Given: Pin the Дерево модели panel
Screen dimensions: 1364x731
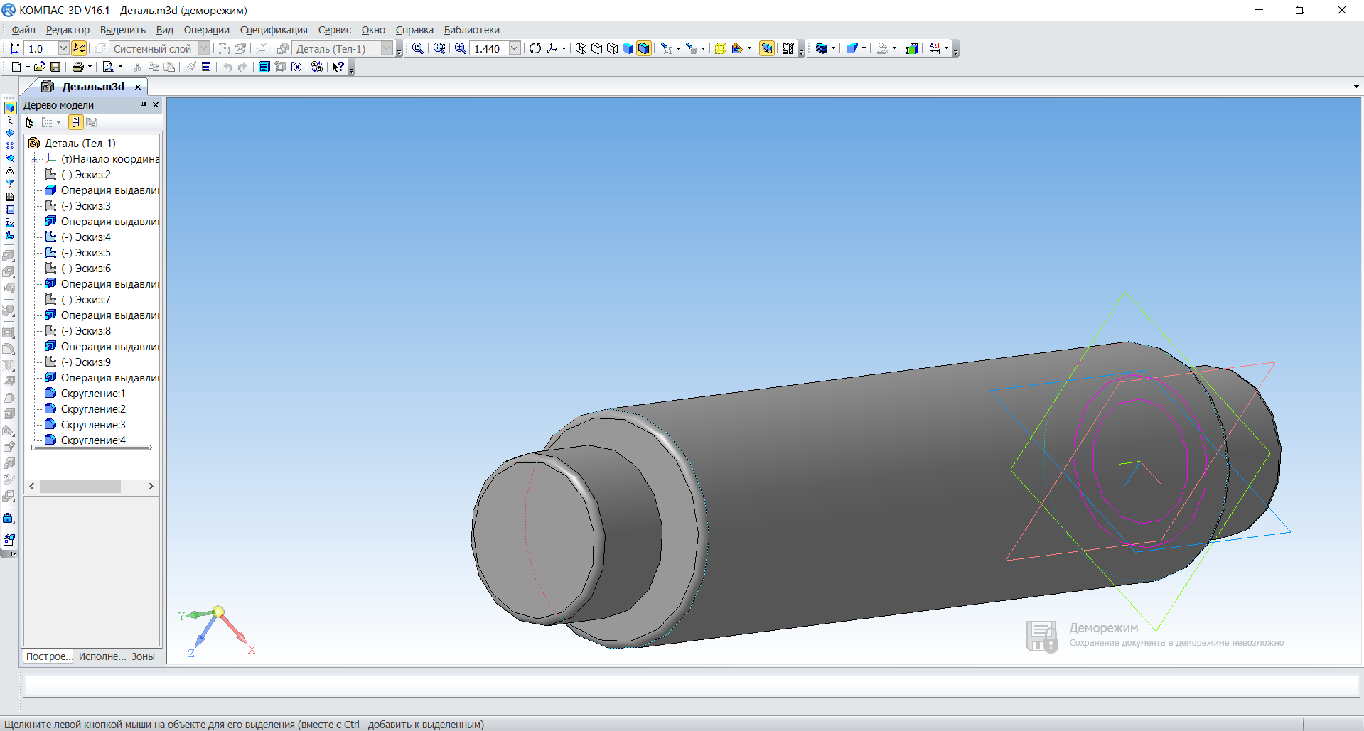Looking at the screenshot, I should 144,105.
